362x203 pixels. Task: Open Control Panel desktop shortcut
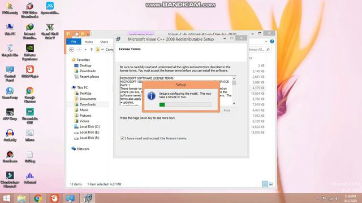point(10,74)
